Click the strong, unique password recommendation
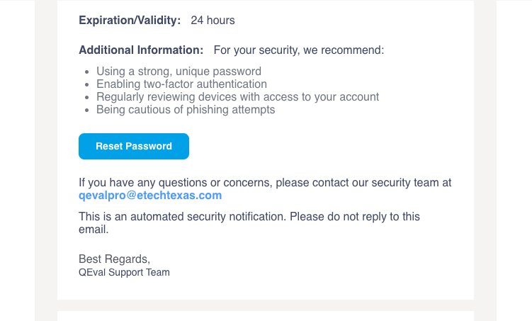The image size is (532, 321). pos(179,72)
